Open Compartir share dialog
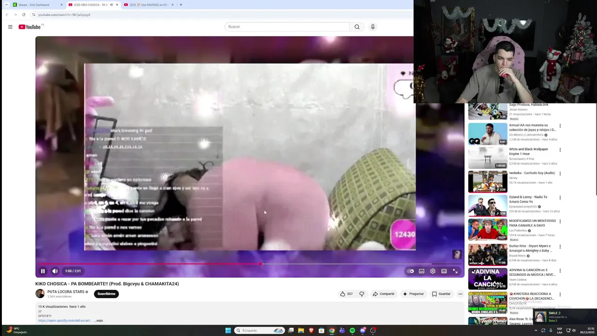 tap(383, 294)
